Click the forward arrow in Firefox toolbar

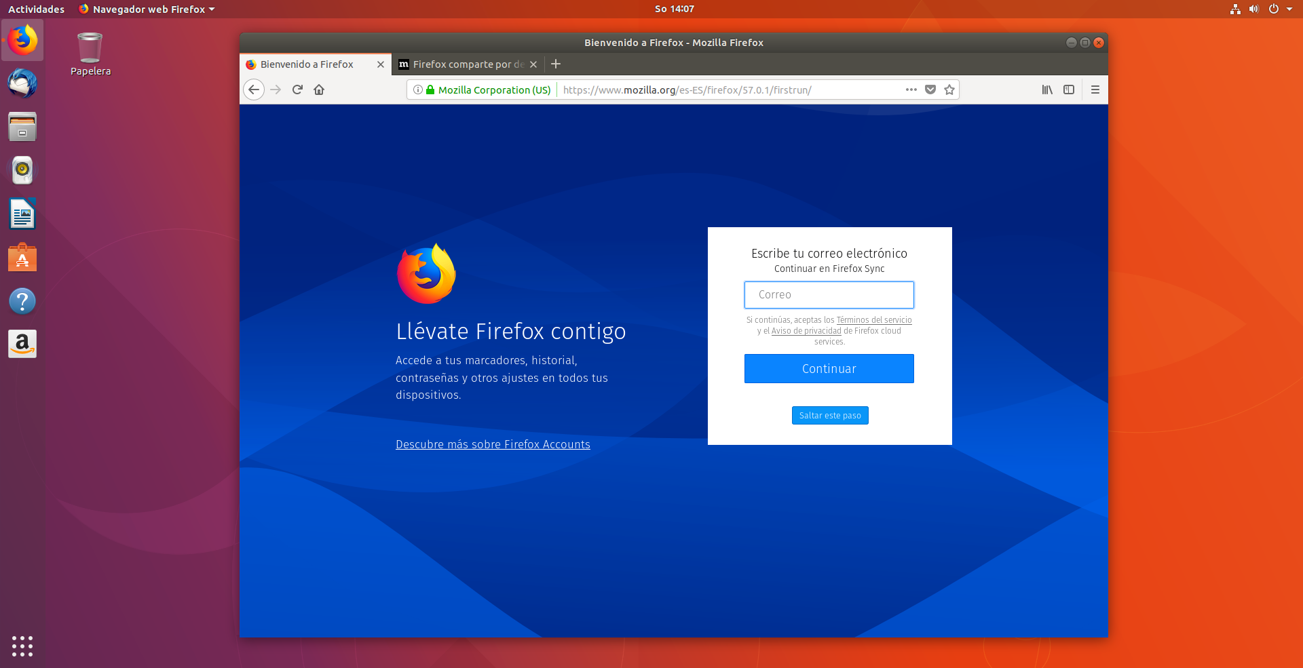[276, 90]
